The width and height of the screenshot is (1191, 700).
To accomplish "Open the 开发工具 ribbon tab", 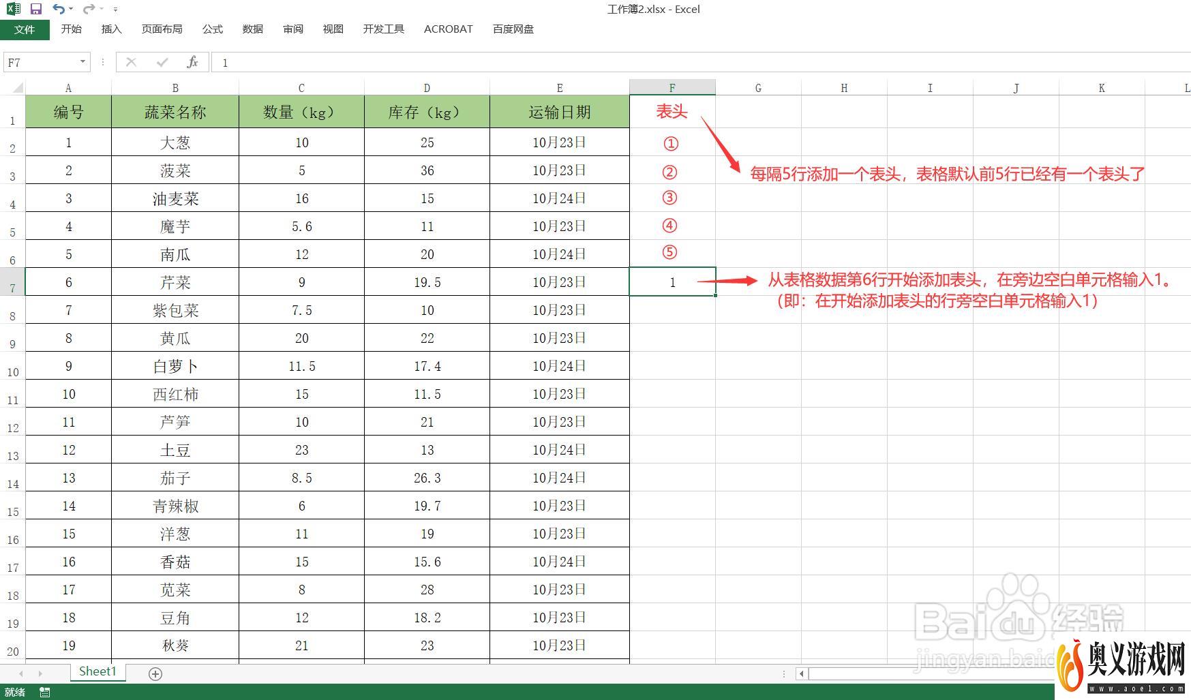I will click(x=384, y=29).
